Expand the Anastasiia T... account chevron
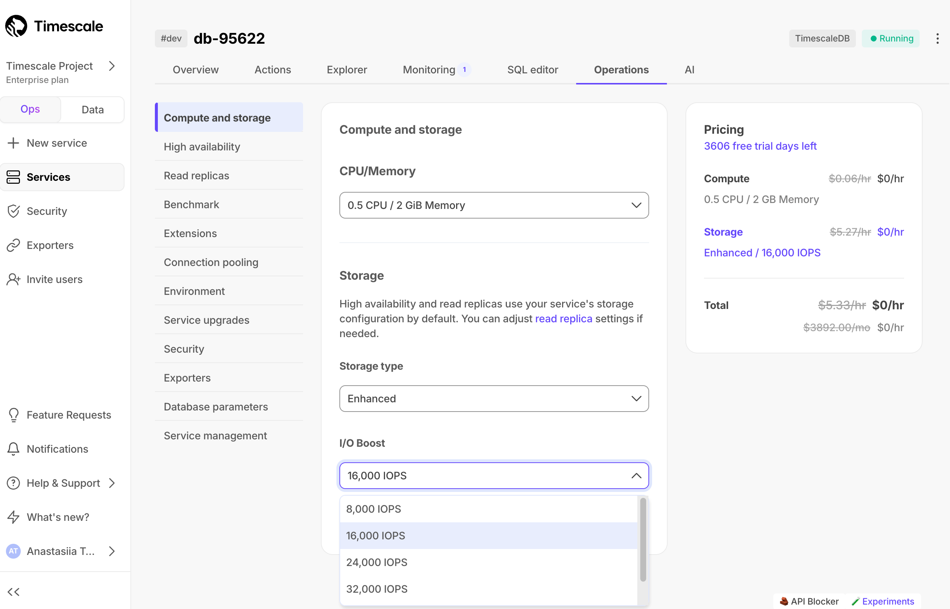 tap(112, 551)
